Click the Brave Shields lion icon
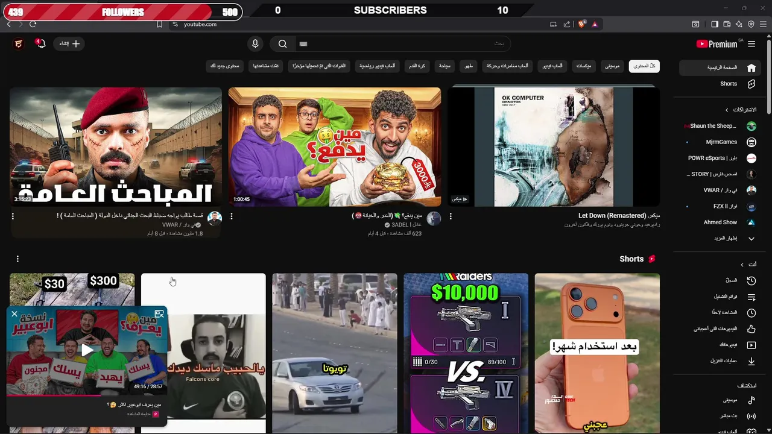This screenshot has width=772, height=434. click(x=581, y=24)
